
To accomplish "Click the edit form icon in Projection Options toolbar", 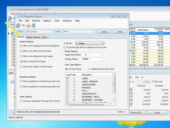I will (18, 25).
